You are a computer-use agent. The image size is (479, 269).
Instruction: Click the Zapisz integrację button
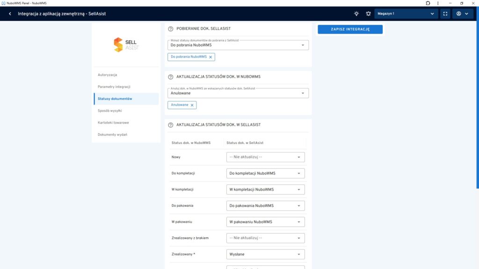click(x=350, y=29)
